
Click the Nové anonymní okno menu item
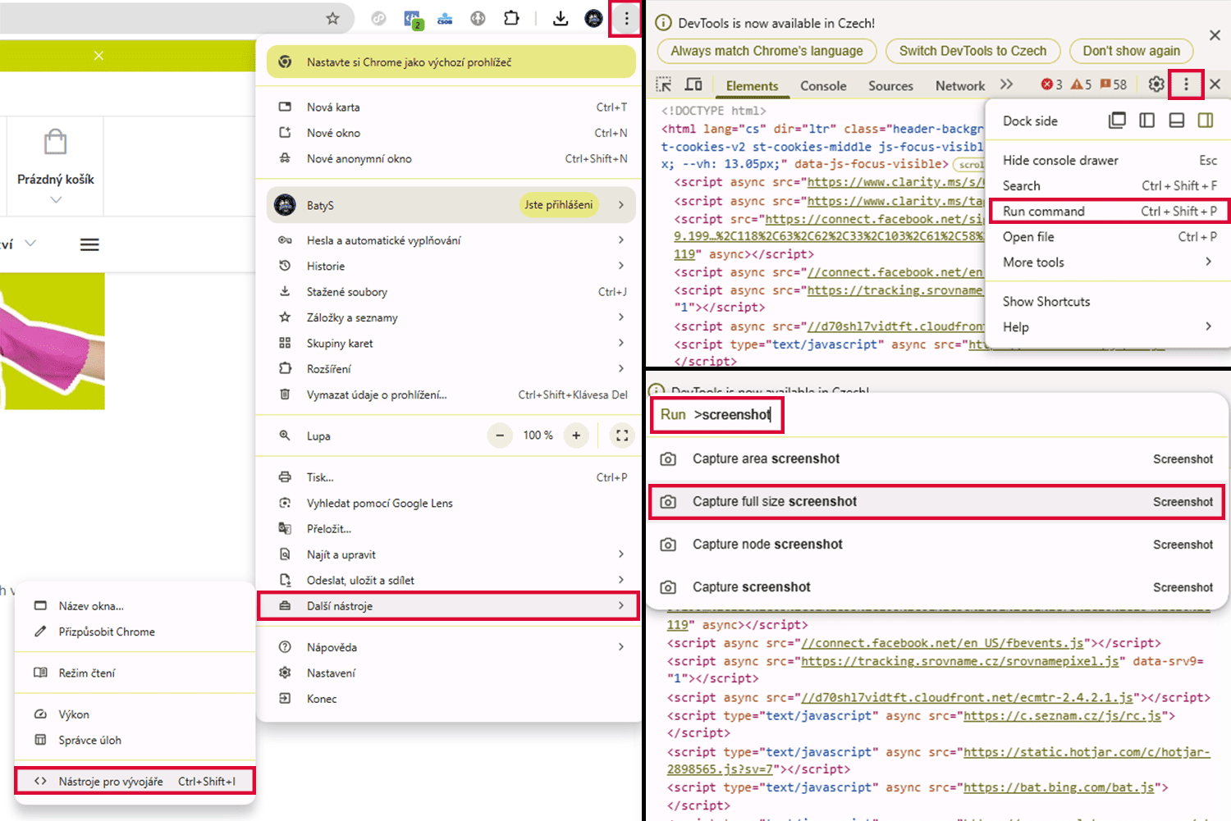tap(448, 158)
